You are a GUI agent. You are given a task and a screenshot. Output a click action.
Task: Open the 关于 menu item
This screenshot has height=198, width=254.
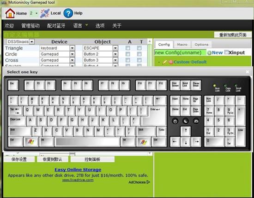[117, 25]
